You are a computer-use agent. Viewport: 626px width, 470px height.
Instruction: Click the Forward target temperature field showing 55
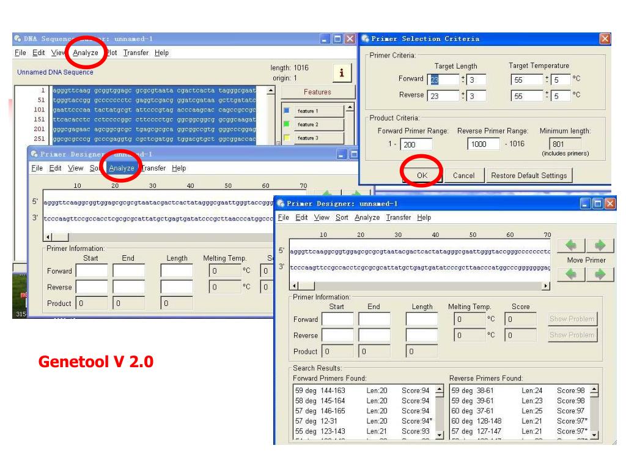(527, 80)
